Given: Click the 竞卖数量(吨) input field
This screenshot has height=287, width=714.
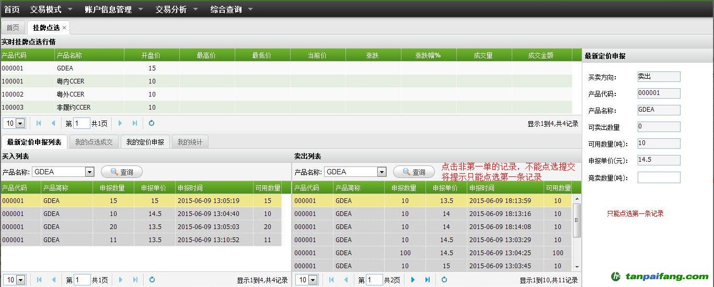Looking at the screenshot, I should [659, 177].
